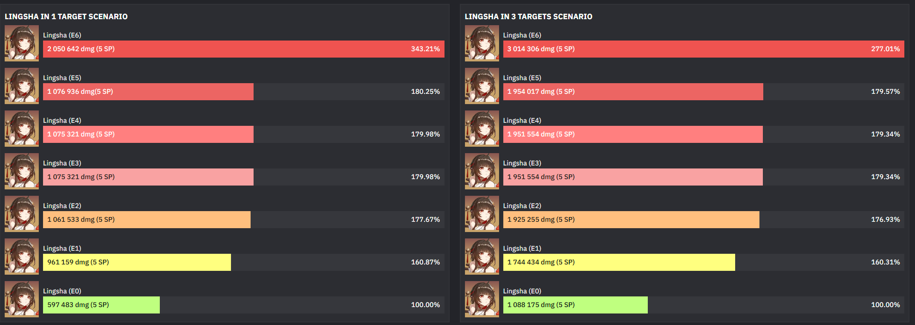
Task: Click the 961 159 dmg yellow bar
Action: tap(137, 262)
